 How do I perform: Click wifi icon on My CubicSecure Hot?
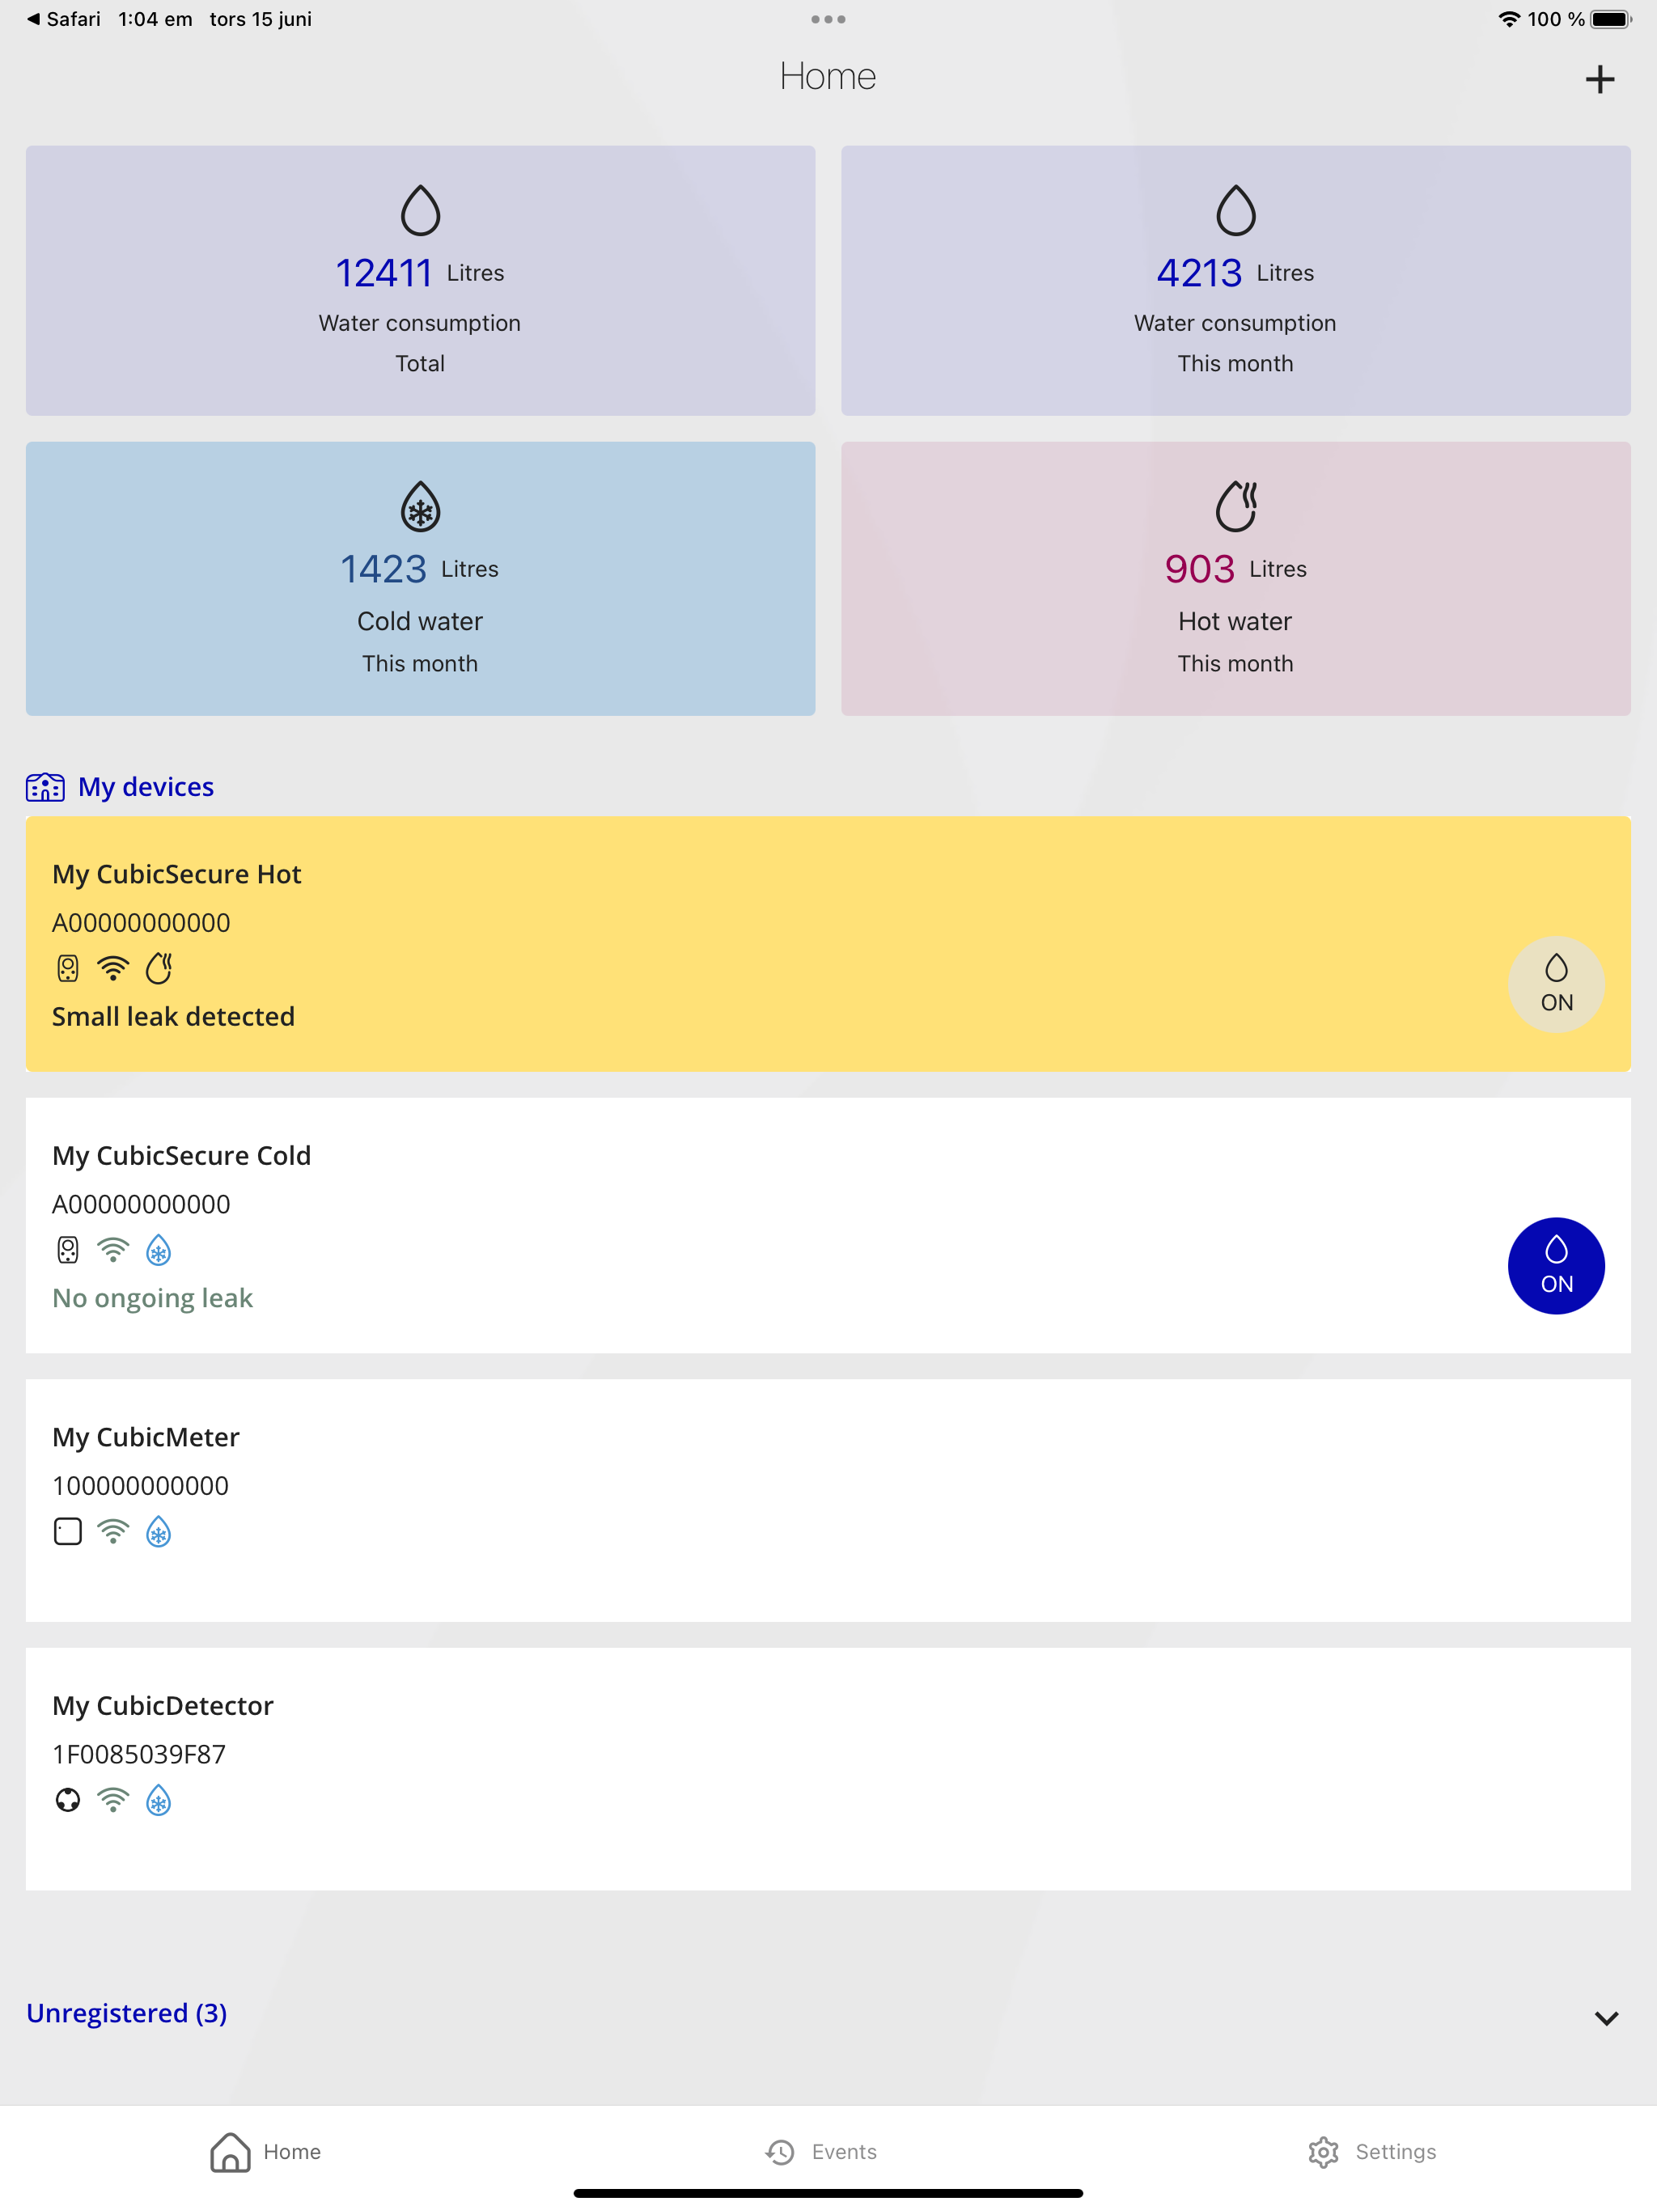click(x=113, y=968)
